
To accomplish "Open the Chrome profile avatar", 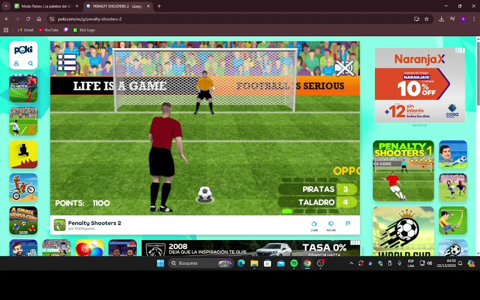I will point(463,19).
